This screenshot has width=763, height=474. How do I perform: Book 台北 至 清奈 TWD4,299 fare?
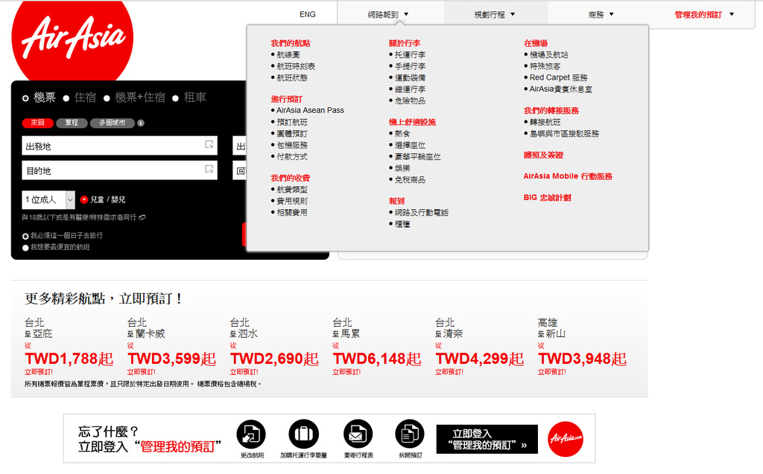coord(480,359)
